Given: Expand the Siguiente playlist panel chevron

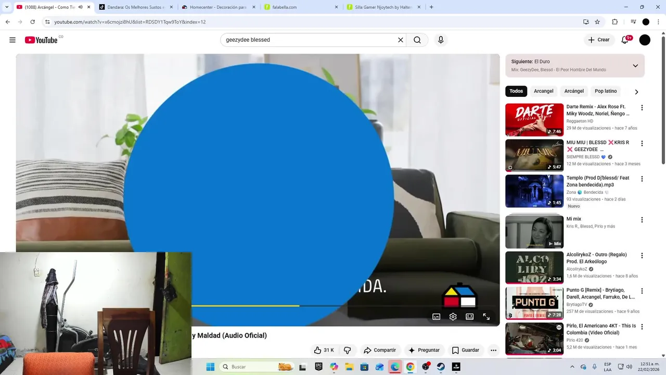Looking at the screenshot, I should 635,66.
